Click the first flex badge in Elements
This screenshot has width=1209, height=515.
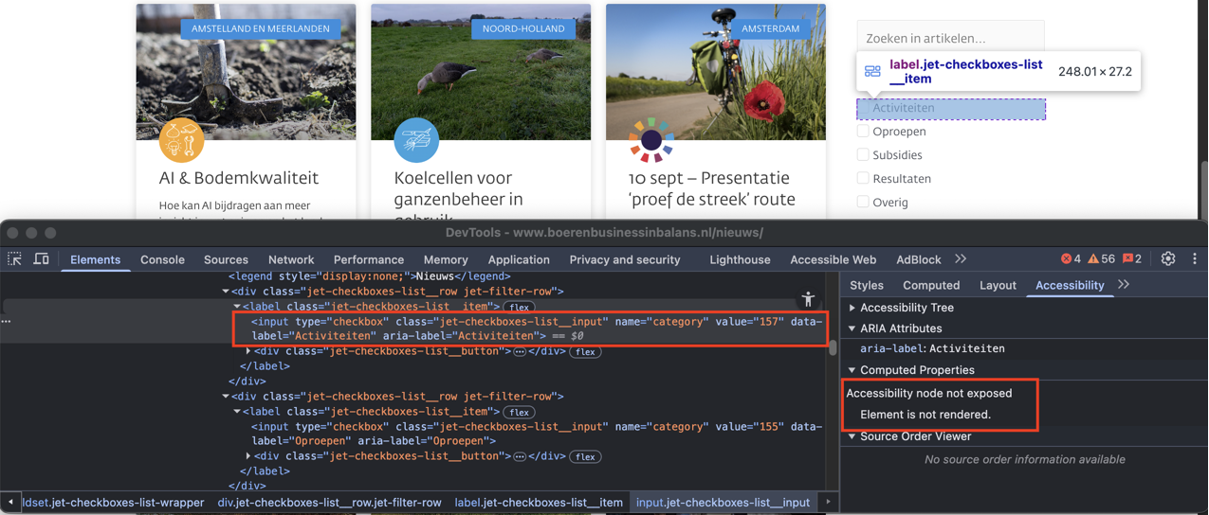click(x=519, y=308)
